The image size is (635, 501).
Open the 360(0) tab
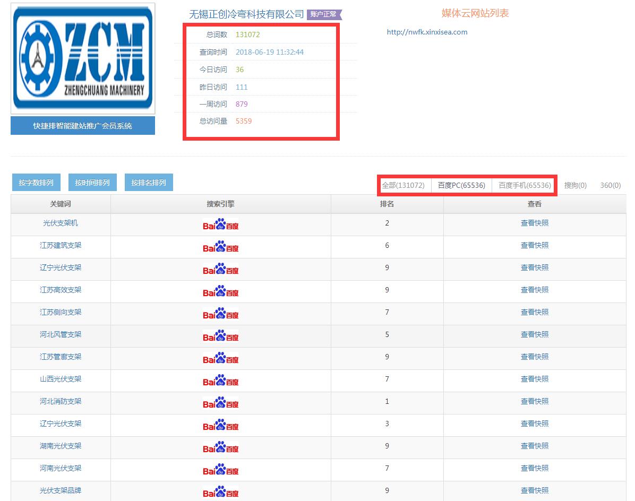click(x=610, y=185)
